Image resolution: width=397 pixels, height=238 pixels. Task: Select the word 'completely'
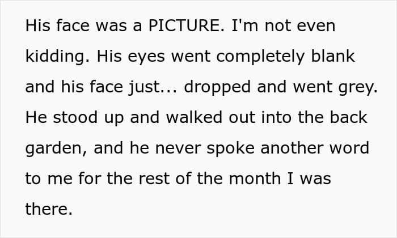(260, 57)
